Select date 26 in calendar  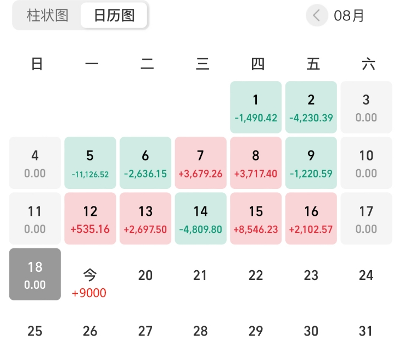[x=90, y=331]
